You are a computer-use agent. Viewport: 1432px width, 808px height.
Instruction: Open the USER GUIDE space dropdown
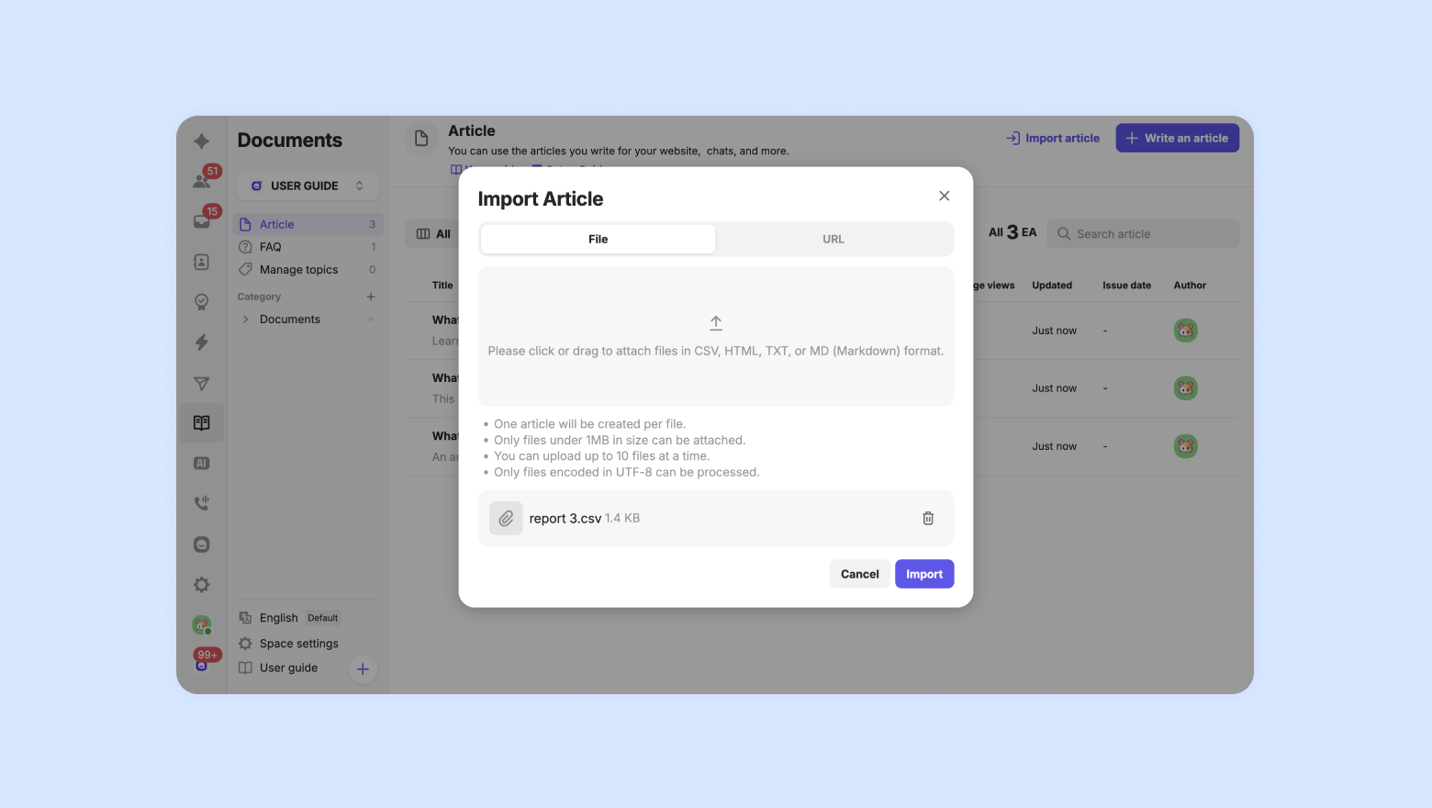tap(308, 185)
